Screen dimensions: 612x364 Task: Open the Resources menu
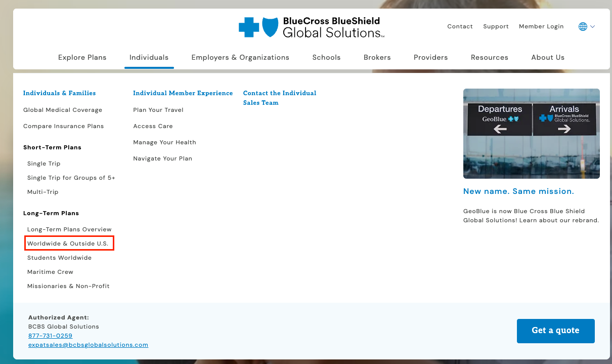tap(490, 57)
